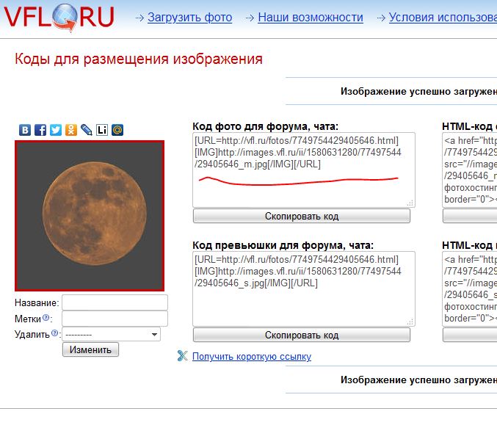The height and width of the screenshot is (439, 497).
Task: Click the Коды для размещения изображения heading
Action: point(139,59)
